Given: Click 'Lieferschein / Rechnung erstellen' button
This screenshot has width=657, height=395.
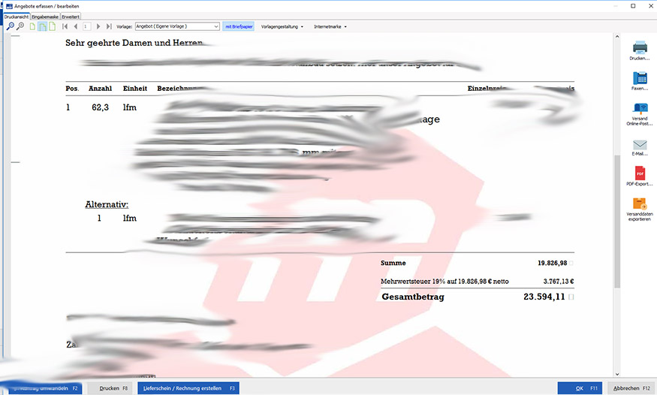Looking at the screenshot, I should 188,388.
